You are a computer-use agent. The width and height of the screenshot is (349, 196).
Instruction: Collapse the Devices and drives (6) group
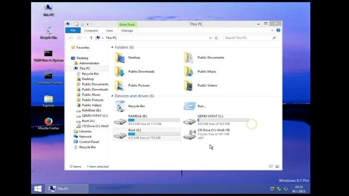pos(112,96)
